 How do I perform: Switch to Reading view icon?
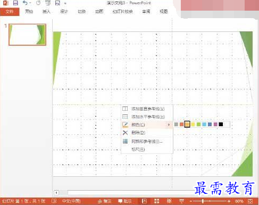pyautogui.click(x=169, y=201)
